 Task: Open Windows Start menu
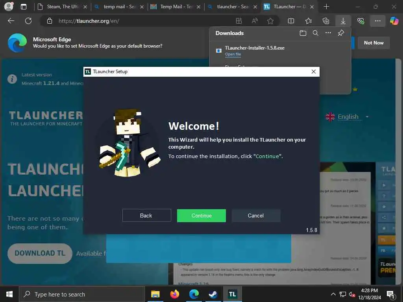pyautogui.click(x=9, y=294)
